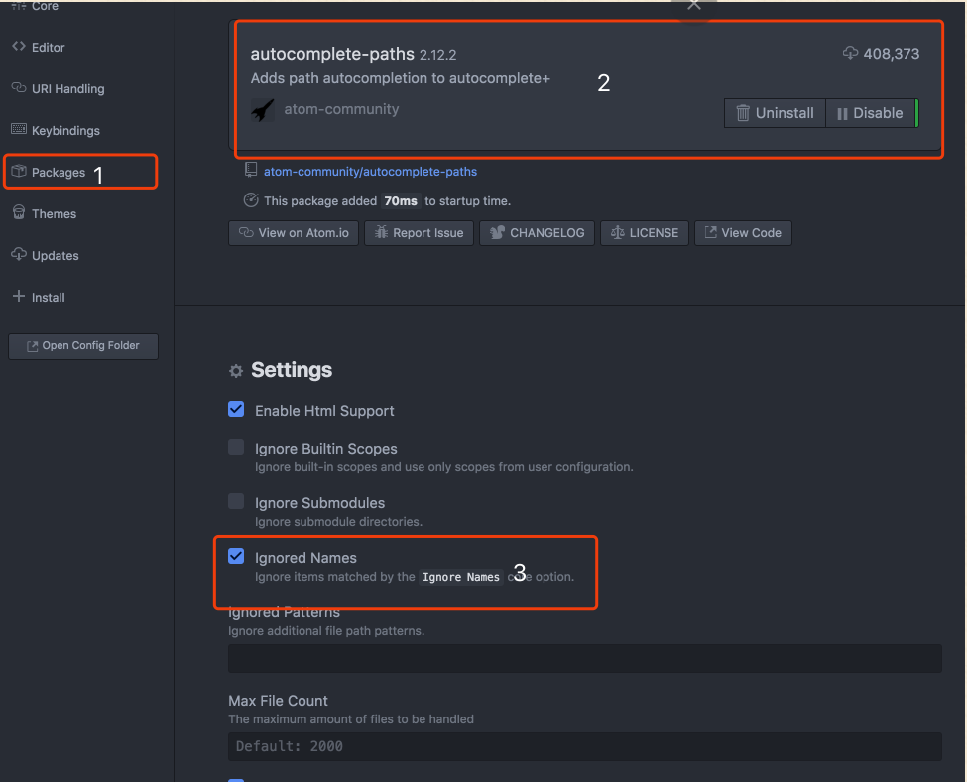
Task: Click the pause icon on Disable
Action: tap(842, 113)
